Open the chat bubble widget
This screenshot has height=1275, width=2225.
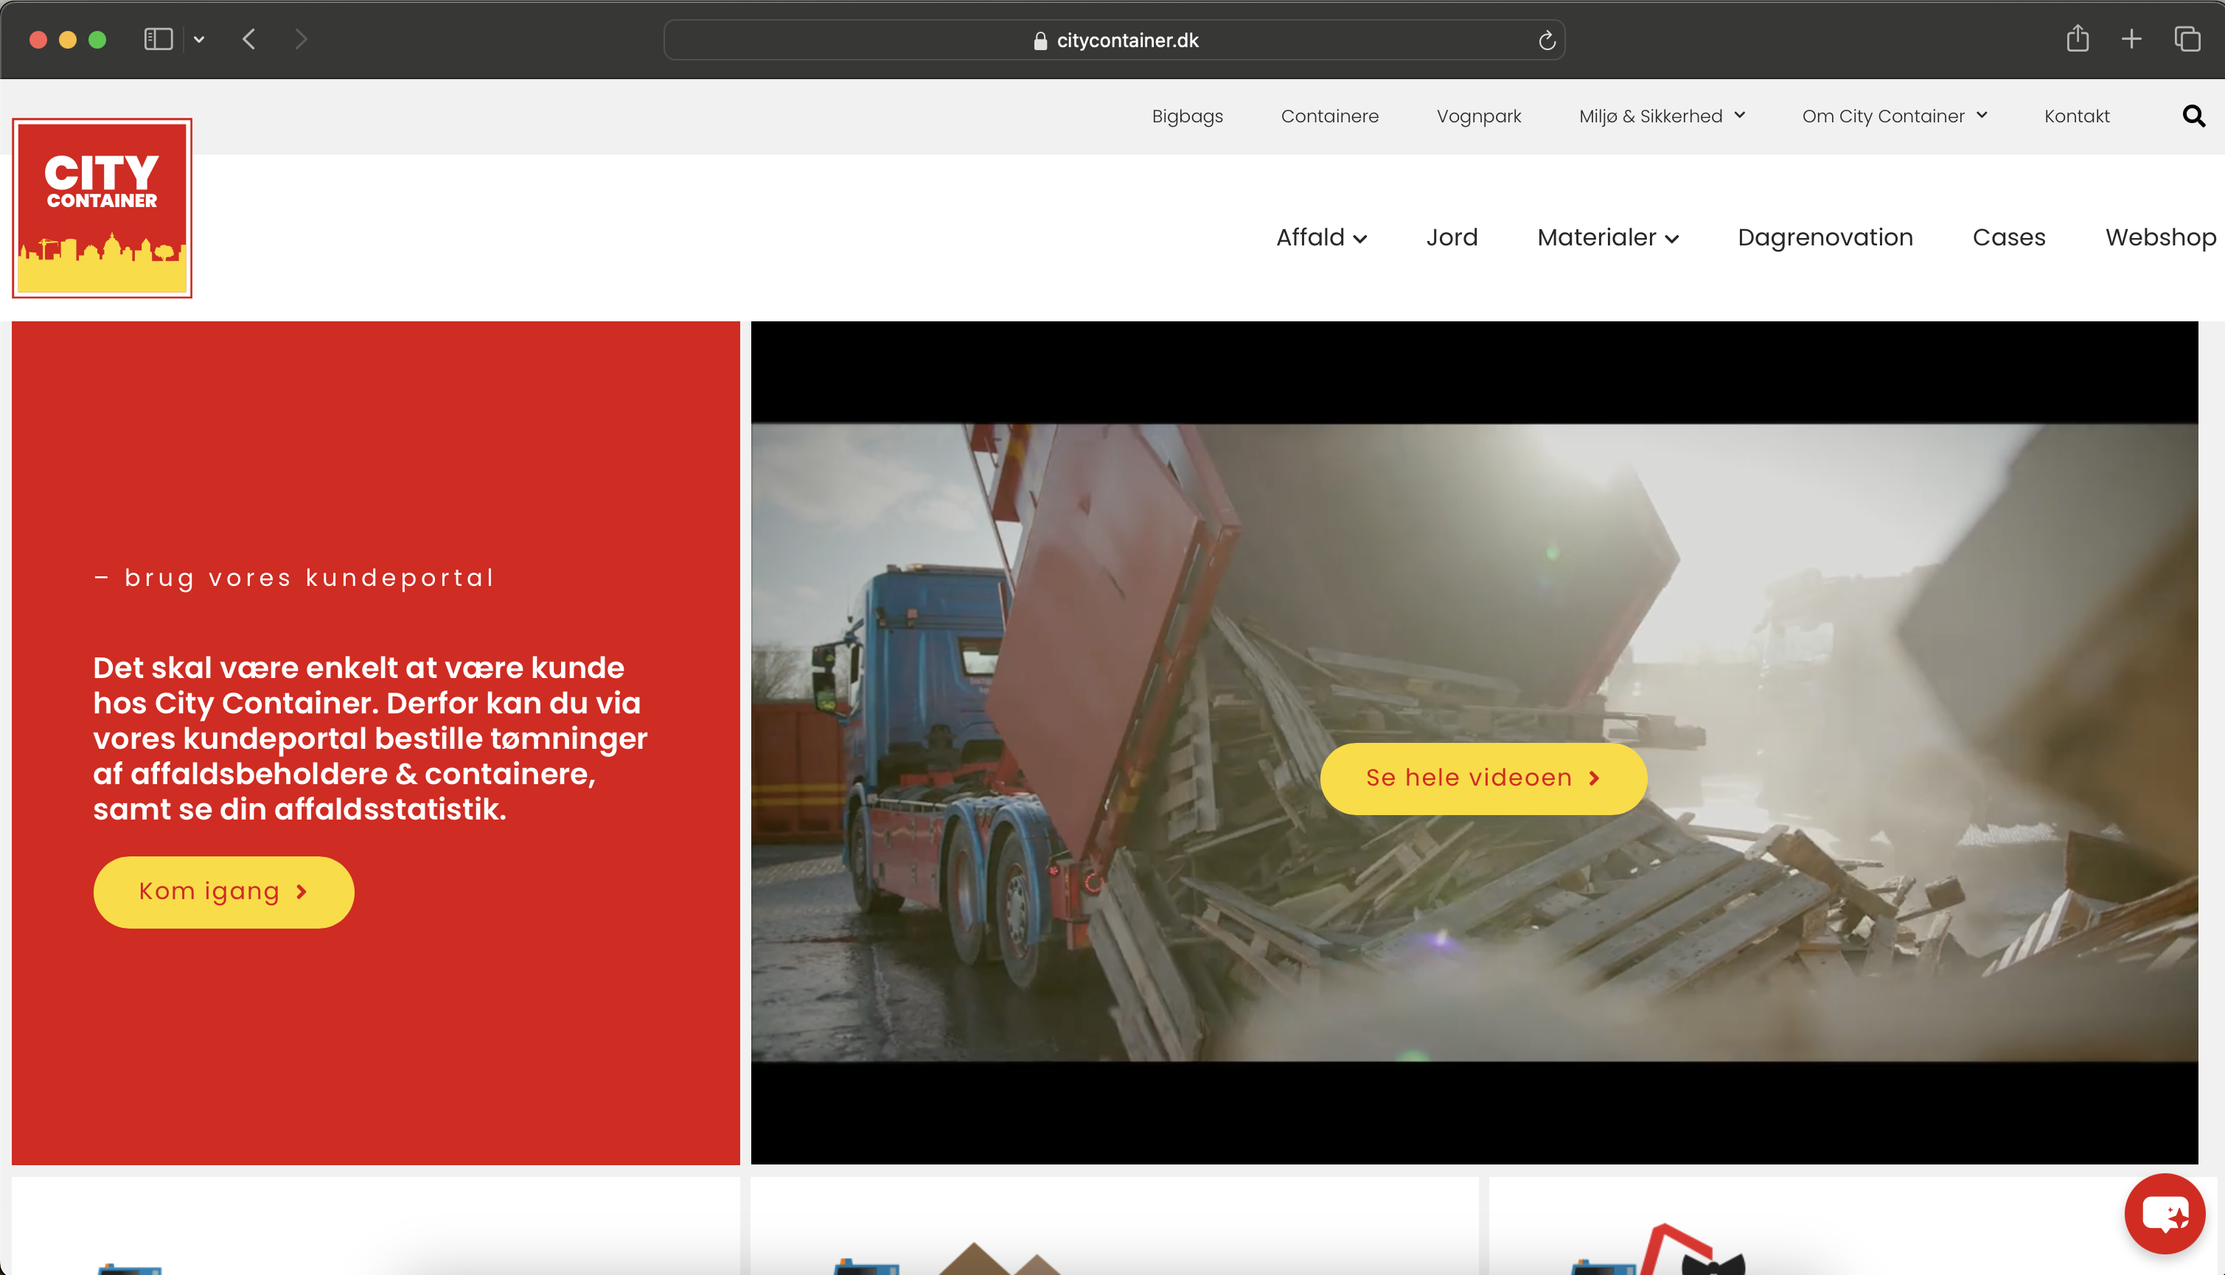pos(2165,1213)
